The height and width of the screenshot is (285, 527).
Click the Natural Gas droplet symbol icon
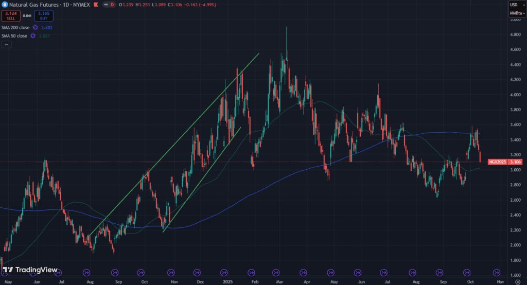pos(5,5)
